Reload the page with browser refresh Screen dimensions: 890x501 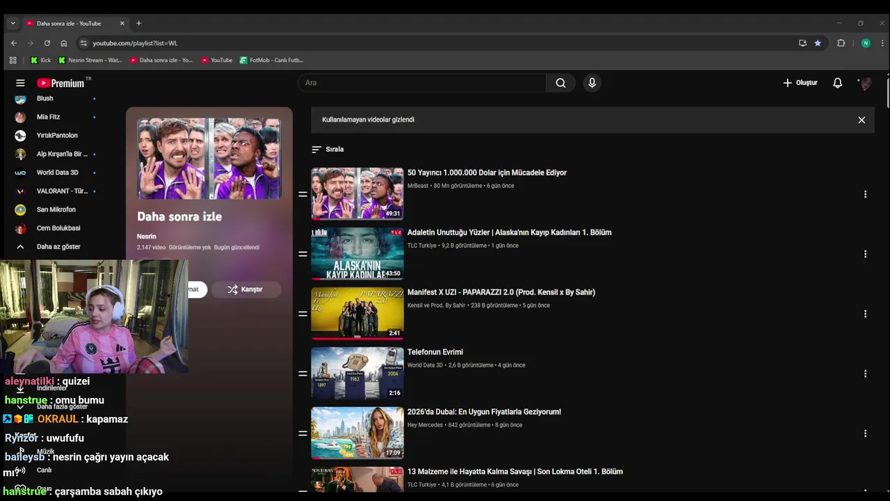pyautogui.click(x=47, y=43)
